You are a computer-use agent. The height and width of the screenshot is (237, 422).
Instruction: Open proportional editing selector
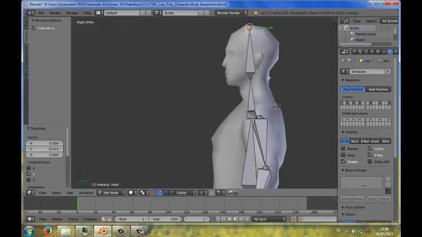[x=203, y=193]
